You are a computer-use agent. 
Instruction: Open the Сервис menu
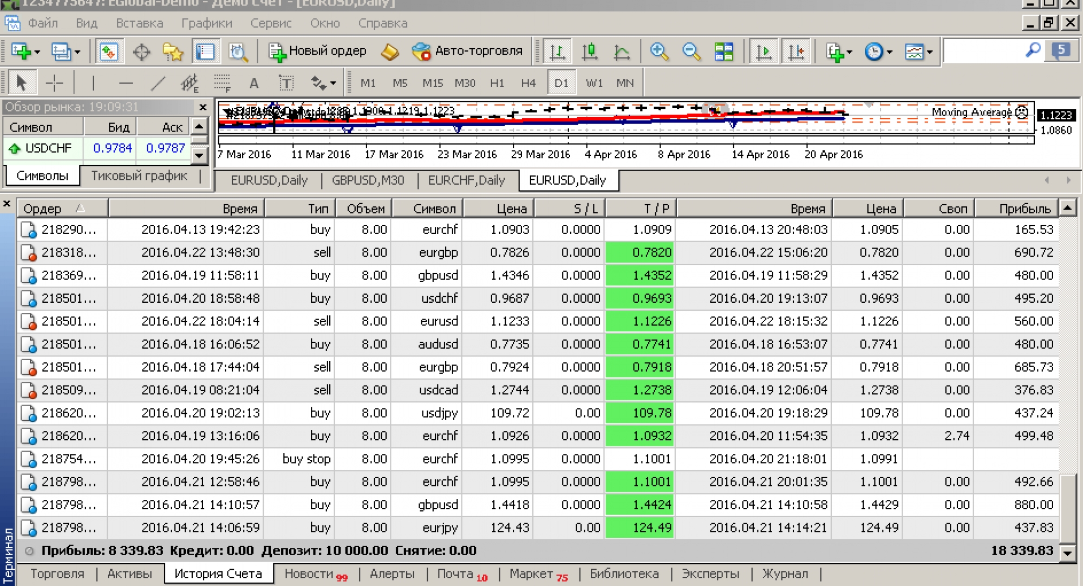click(x=271, y=23)
